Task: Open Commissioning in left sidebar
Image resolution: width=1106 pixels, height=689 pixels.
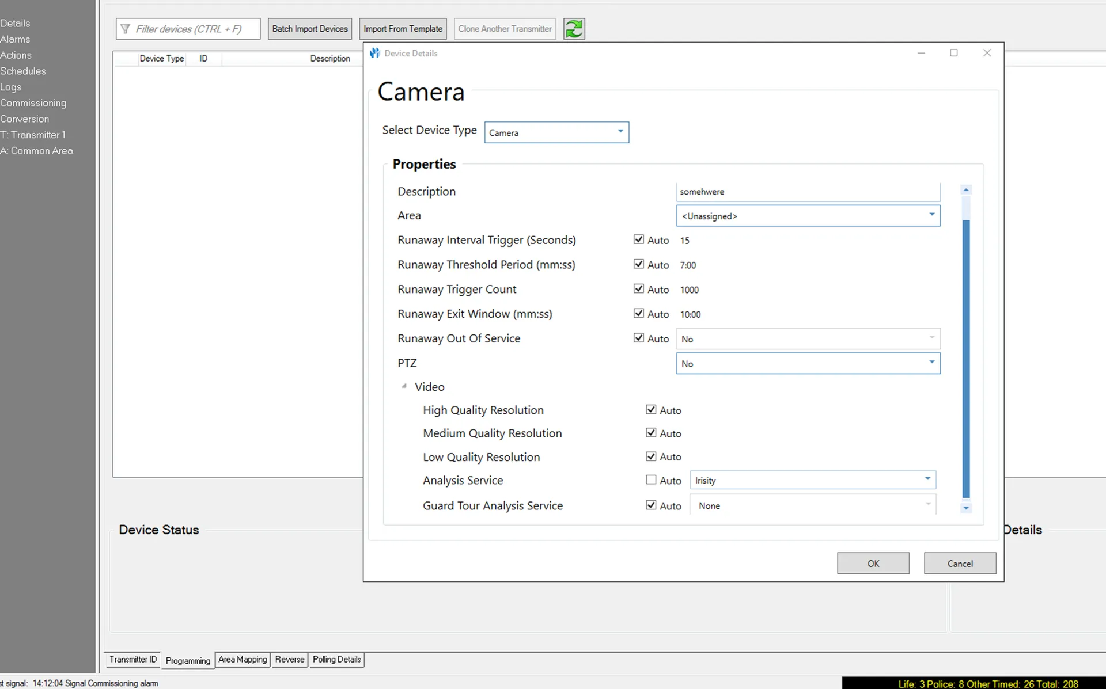Action: [33, 103]
